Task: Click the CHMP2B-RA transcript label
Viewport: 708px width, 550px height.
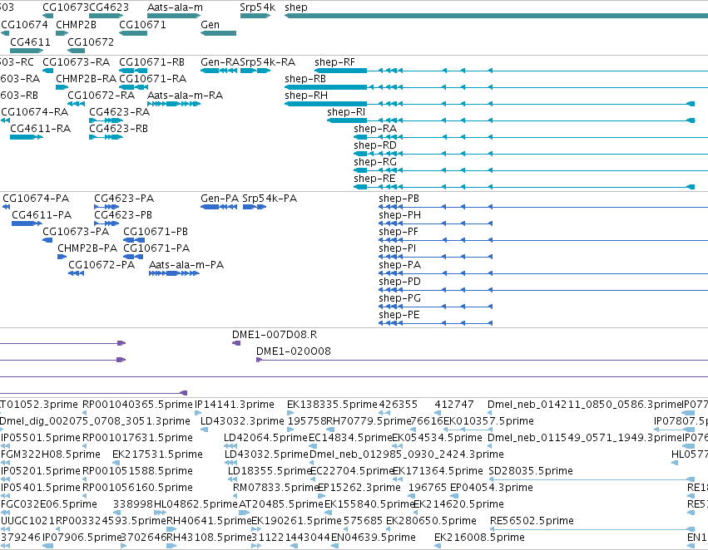Action: (87, 79)
